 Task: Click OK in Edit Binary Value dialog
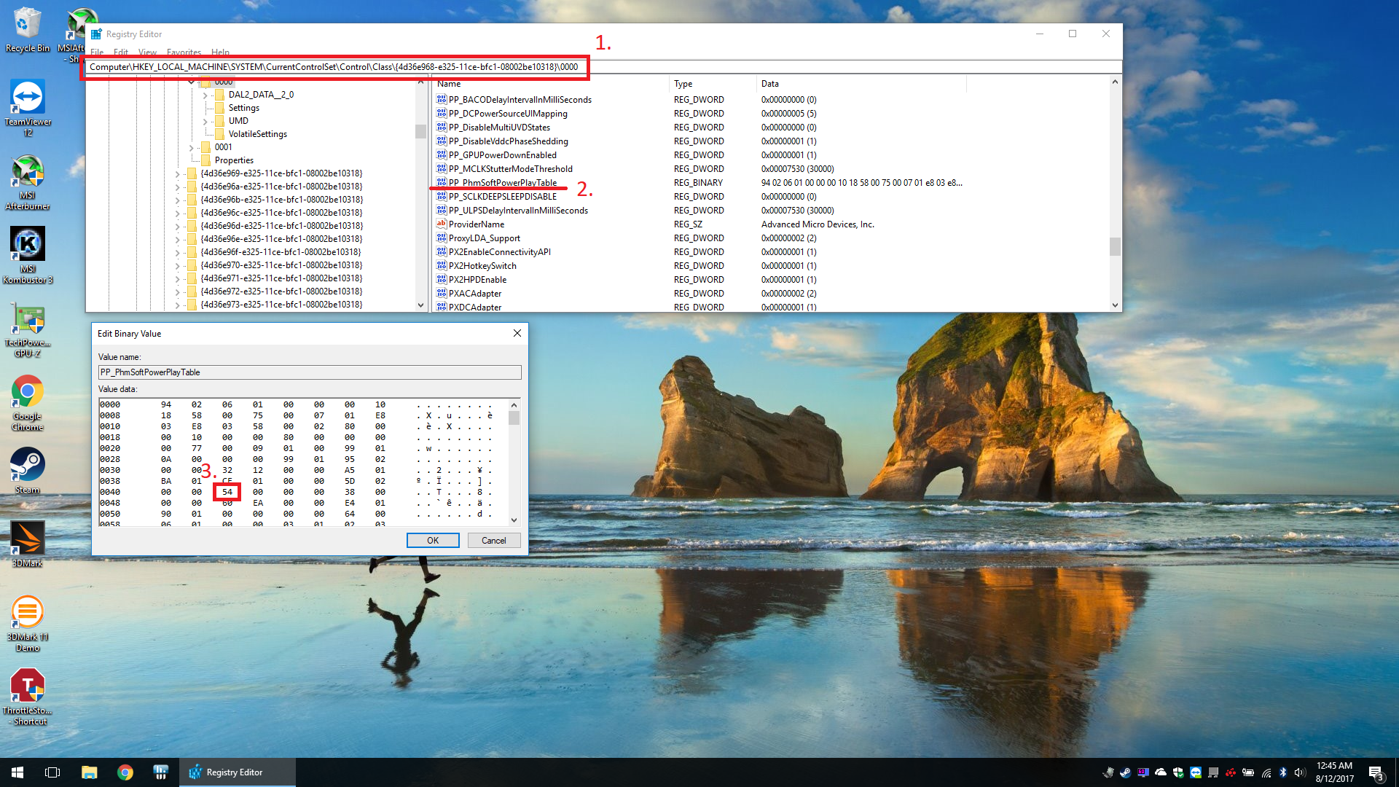point(433,541)
